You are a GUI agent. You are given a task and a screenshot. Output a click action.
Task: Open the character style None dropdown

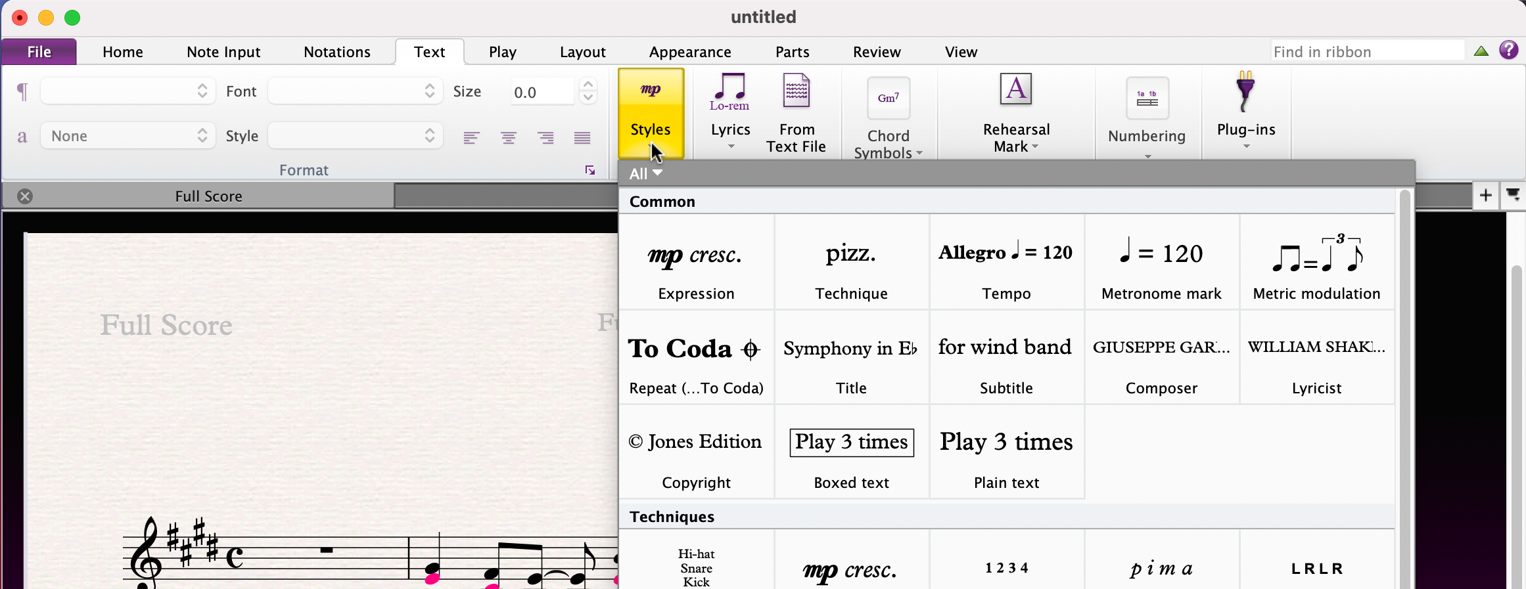coord(127,135)
